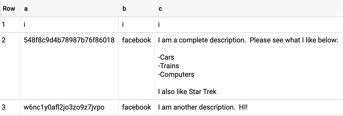The height and width of the screenshot is (116, 343).
Task: Click the '-Cars' line in description
Action: (x=166, y=57)
